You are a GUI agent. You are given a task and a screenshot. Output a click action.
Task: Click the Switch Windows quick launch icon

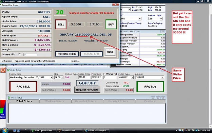tap(19, 131)
